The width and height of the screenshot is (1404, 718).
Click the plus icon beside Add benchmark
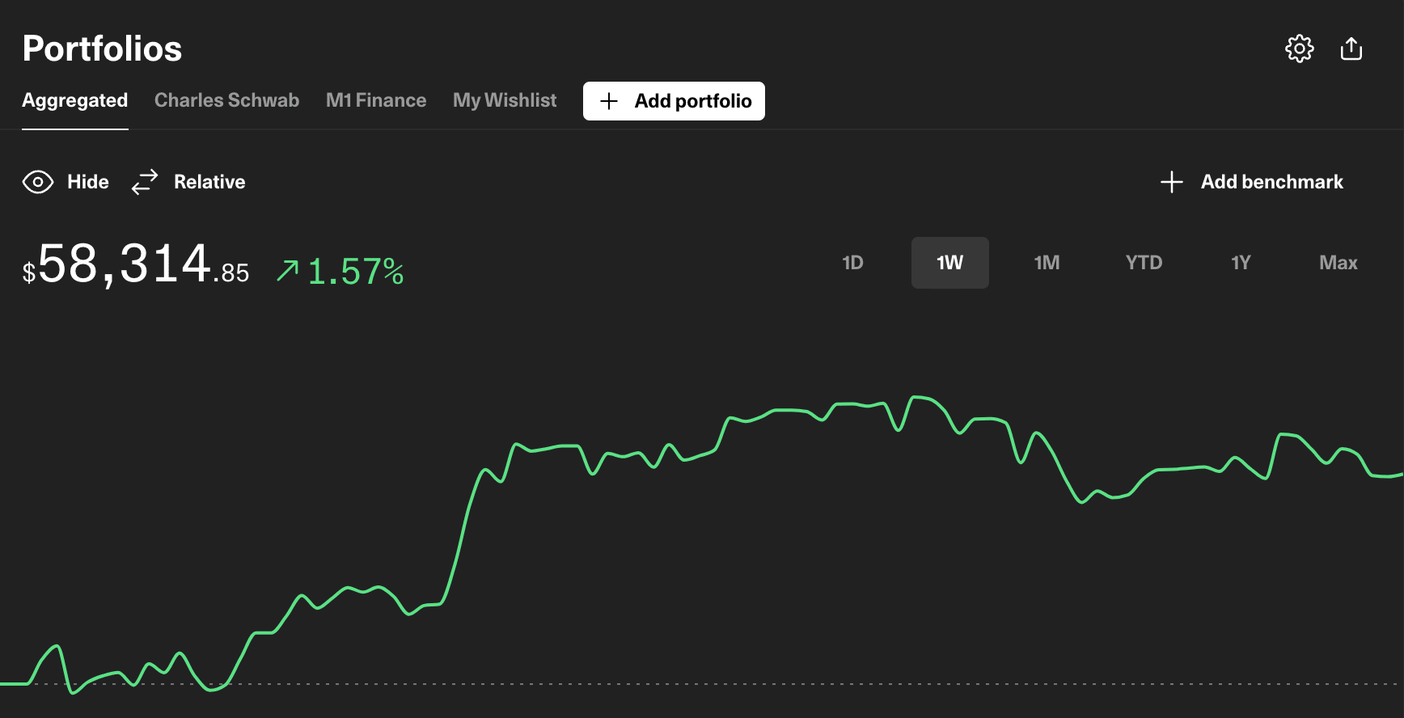point(1171,182)
